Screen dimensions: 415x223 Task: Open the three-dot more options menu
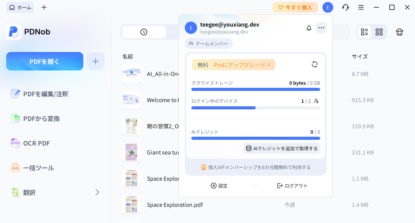(x=321, y=28)
